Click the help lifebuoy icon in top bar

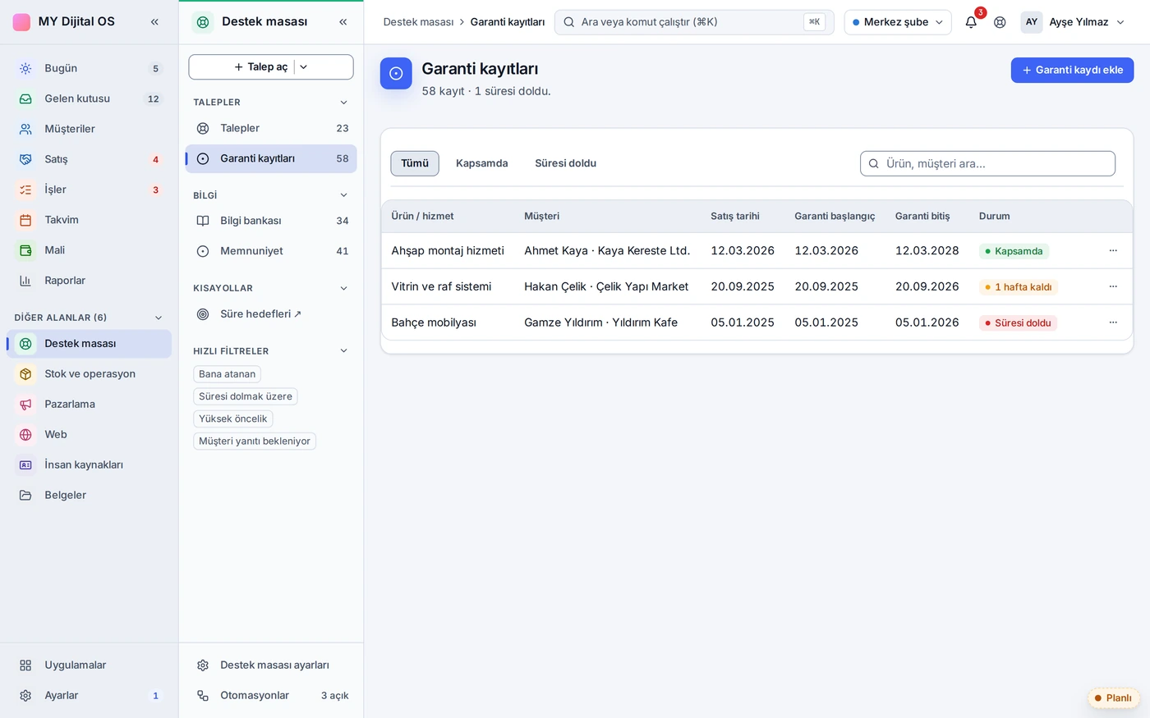(1000, 22)
